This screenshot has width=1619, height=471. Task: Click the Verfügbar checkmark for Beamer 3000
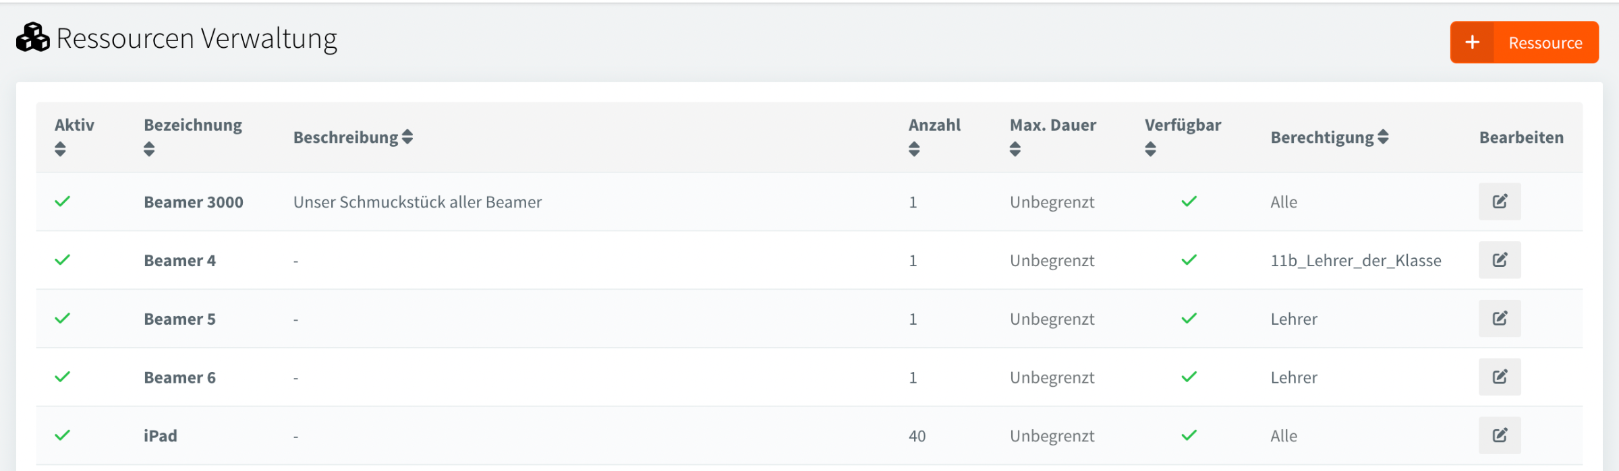(x=1189, y=201)
